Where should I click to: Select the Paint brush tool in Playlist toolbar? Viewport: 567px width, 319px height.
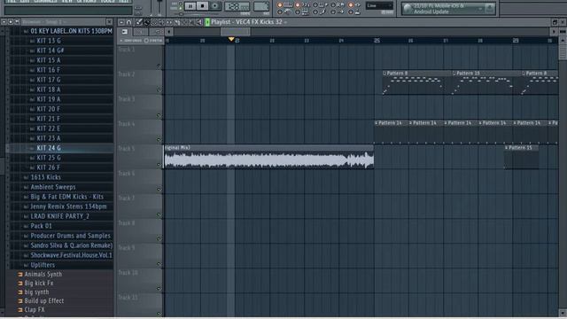coord(147,22)
